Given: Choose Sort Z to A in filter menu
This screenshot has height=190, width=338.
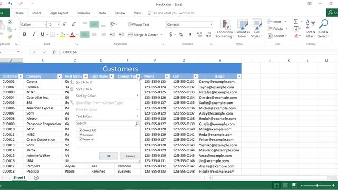Looking at the screenshot, I should click(84, 89).
